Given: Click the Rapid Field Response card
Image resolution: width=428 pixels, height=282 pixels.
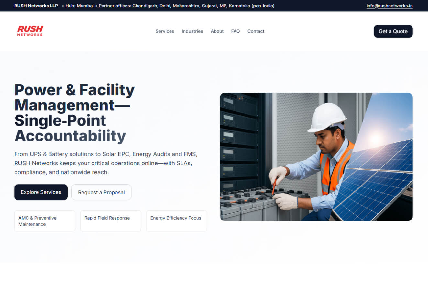Looking at the screenshot, I should tap(111, 221).
